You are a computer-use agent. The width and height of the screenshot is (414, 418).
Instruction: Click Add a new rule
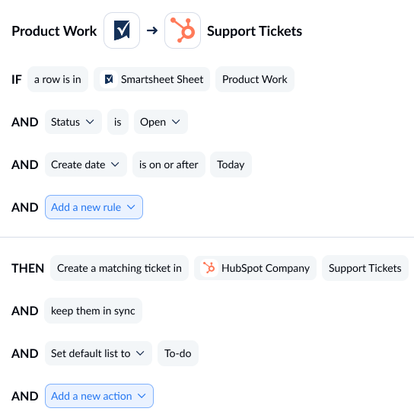point(94,207)
